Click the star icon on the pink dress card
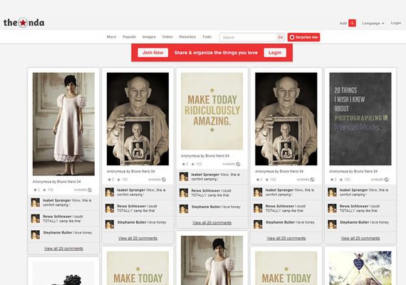The image size is (406, 285). point(44,190)
